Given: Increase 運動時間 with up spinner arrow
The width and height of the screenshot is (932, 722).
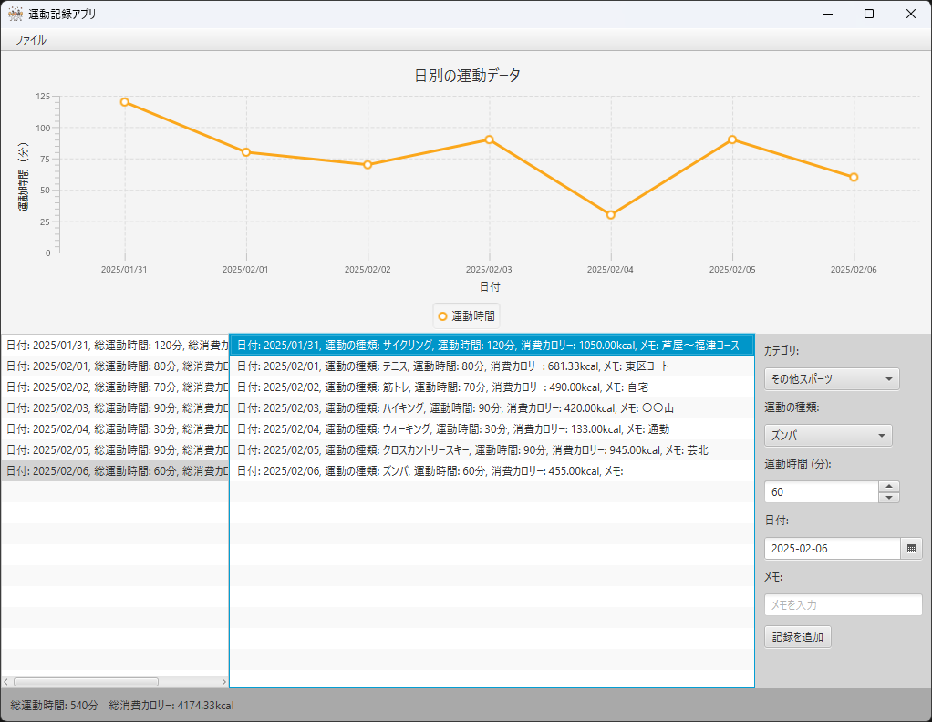Looking at the screenshot, I should point(888,486).
